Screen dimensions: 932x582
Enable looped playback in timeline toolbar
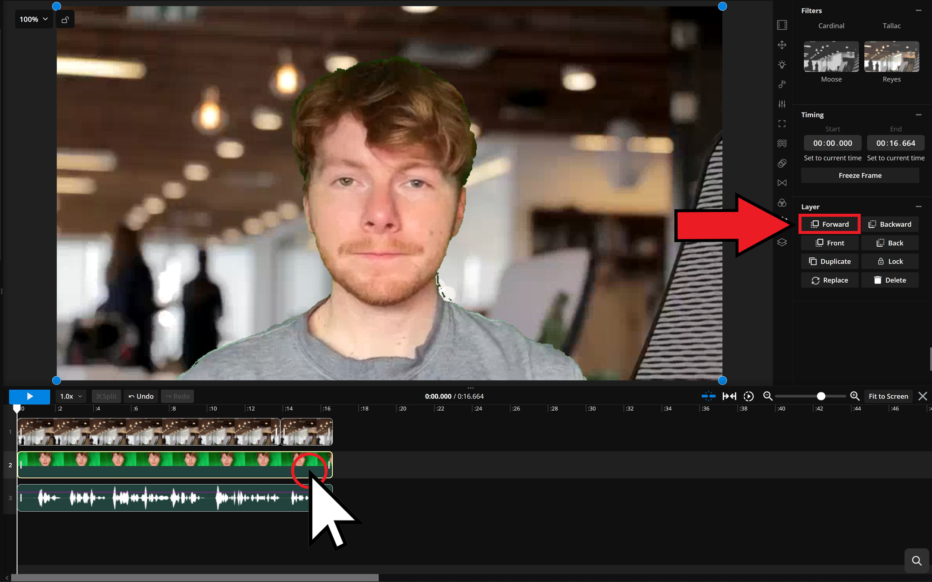748,396
